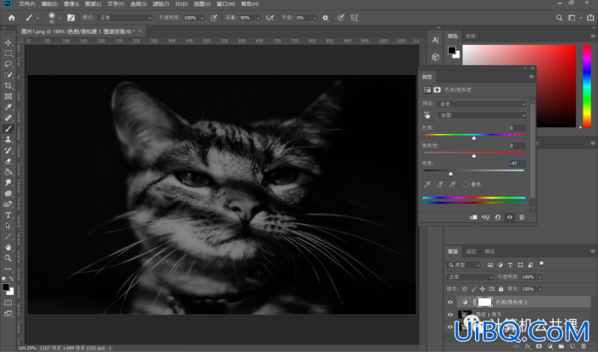Screen dimensions: 598x352
Task: Open the 窗口(W) menu
Action: pos(226,3)
